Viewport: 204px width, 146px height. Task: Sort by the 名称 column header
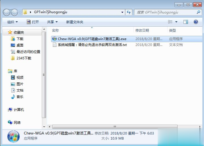pos(55,30)
